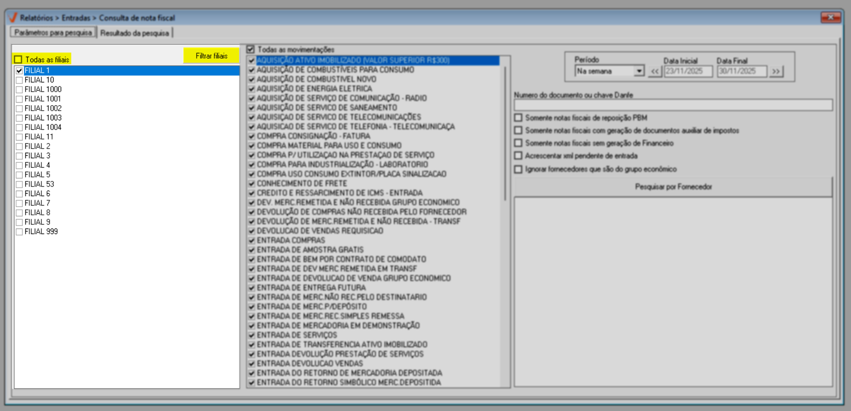
Task: Uncheck ENTRADA COMPRAS movement checkbox
Action: click(x=251, y=241)
